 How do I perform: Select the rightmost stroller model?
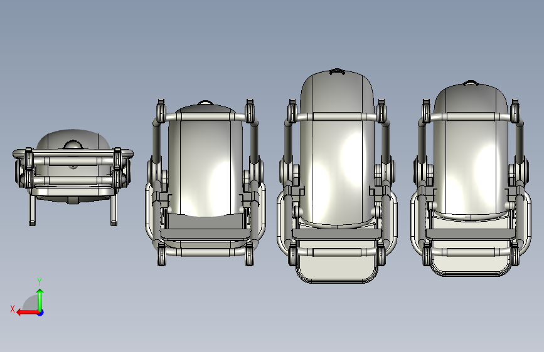(x=471, y=178)
